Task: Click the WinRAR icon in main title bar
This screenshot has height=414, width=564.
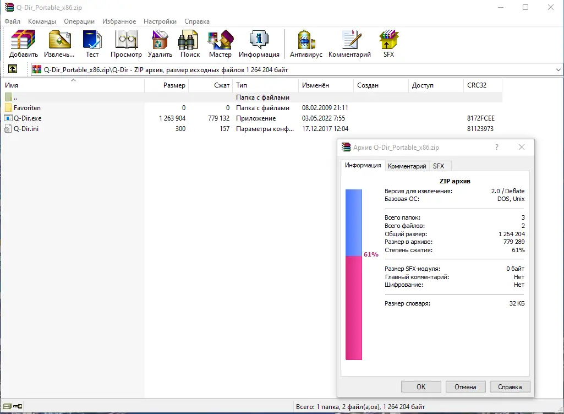Action: click(9, 7)
